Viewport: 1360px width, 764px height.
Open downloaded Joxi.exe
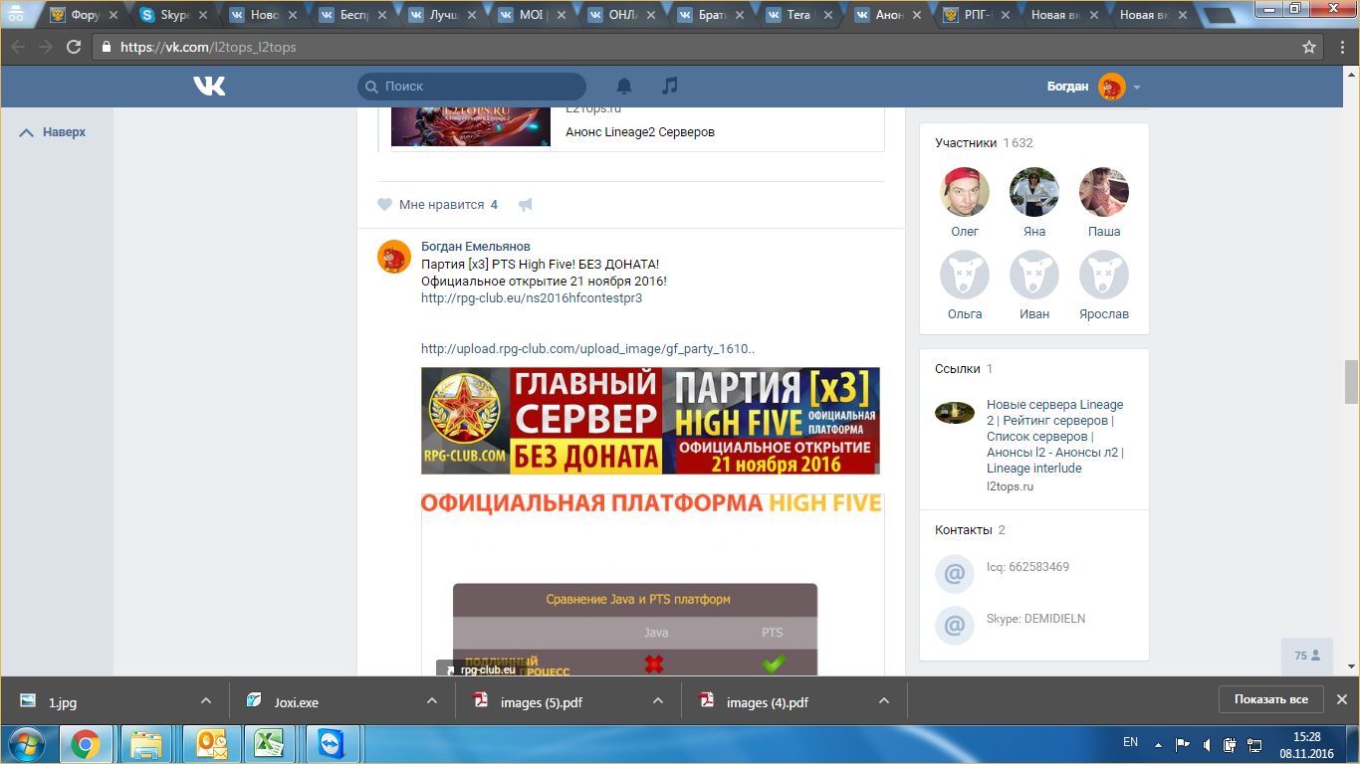[296, 702]
